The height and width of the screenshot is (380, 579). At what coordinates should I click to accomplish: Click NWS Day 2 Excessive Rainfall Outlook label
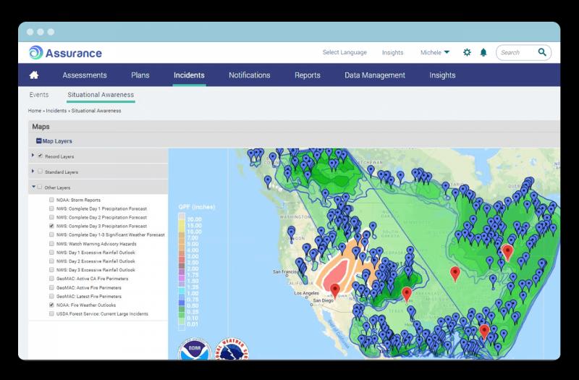[96, 261]
